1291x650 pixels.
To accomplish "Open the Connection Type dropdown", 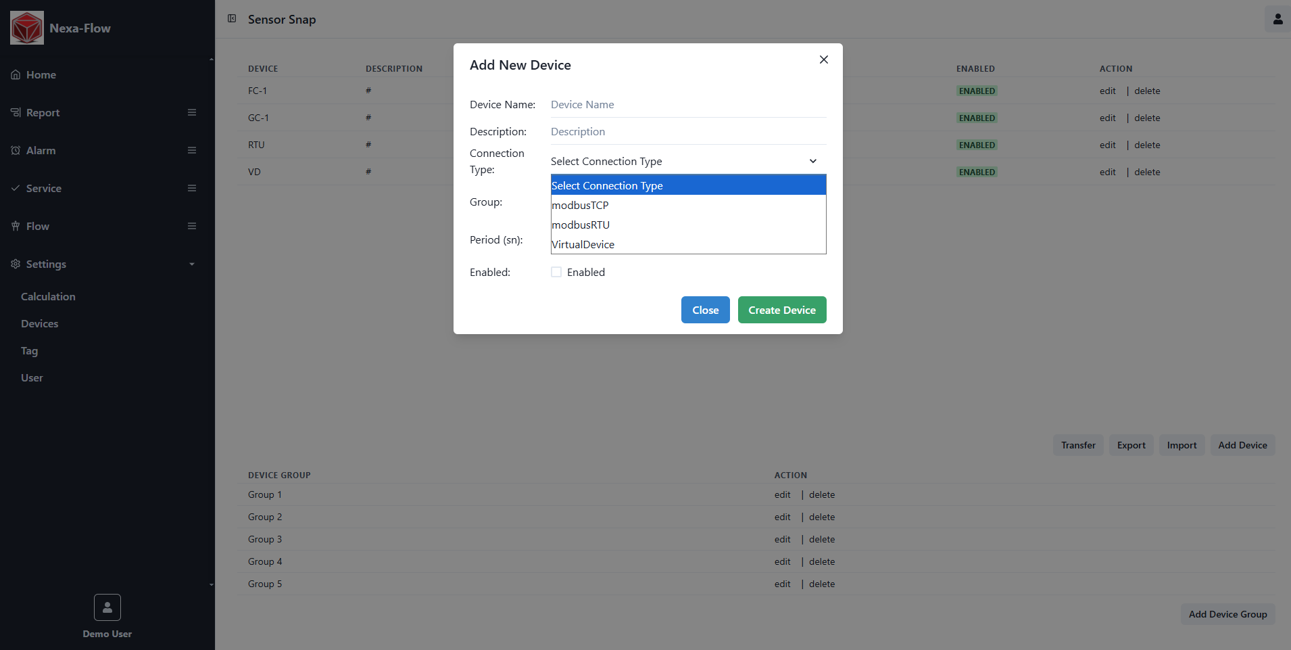I will [x=688, y=161].
